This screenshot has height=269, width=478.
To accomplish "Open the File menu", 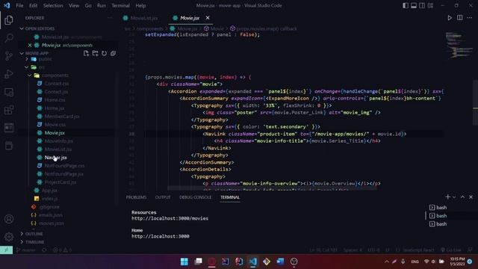I will pyautogui.click(x=19, y=5).
